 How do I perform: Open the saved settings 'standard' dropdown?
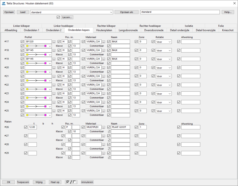(x=111, y=12)
